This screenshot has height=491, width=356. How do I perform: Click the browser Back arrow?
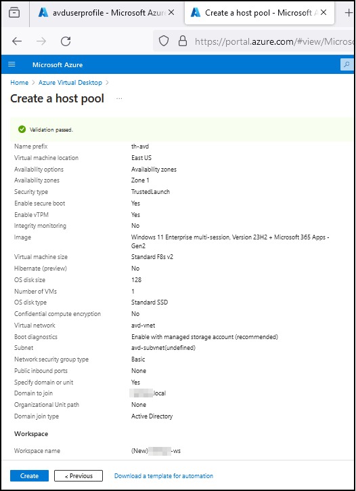click(x=17, y=41)
